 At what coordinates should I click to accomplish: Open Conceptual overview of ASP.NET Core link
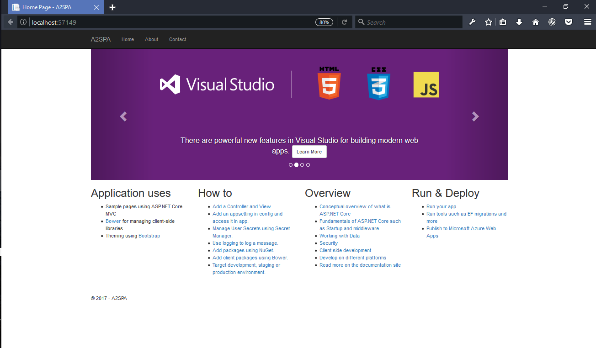[355, 210]
